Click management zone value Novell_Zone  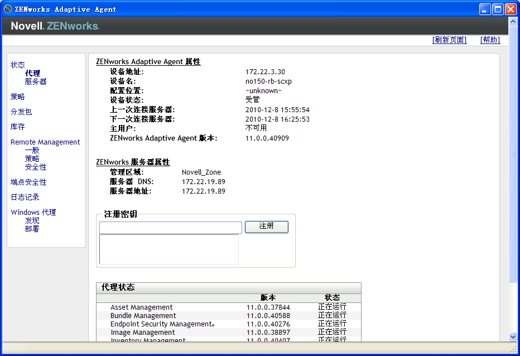tap(201, 172)
